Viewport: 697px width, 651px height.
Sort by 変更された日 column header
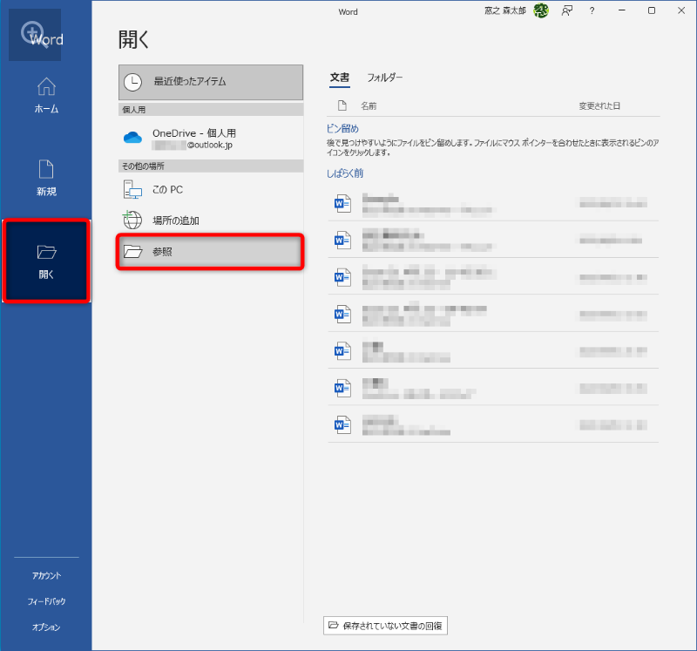pyautogui.click(x=599, y=105)
